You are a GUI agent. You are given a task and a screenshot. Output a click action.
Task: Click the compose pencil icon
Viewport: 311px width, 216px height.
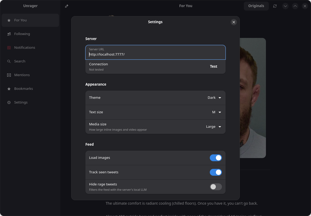coord(67,6)
